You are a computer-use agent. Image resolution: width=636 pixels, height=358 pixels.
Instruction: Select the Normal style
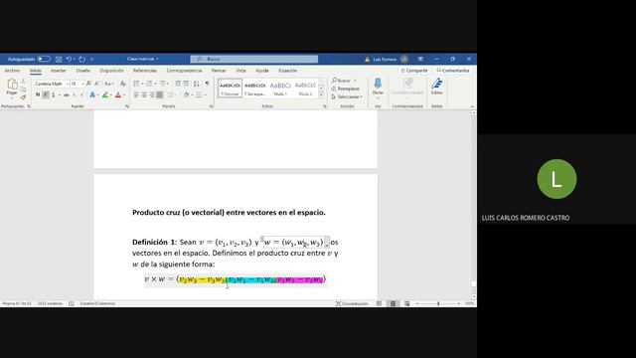tap(230, 89)
